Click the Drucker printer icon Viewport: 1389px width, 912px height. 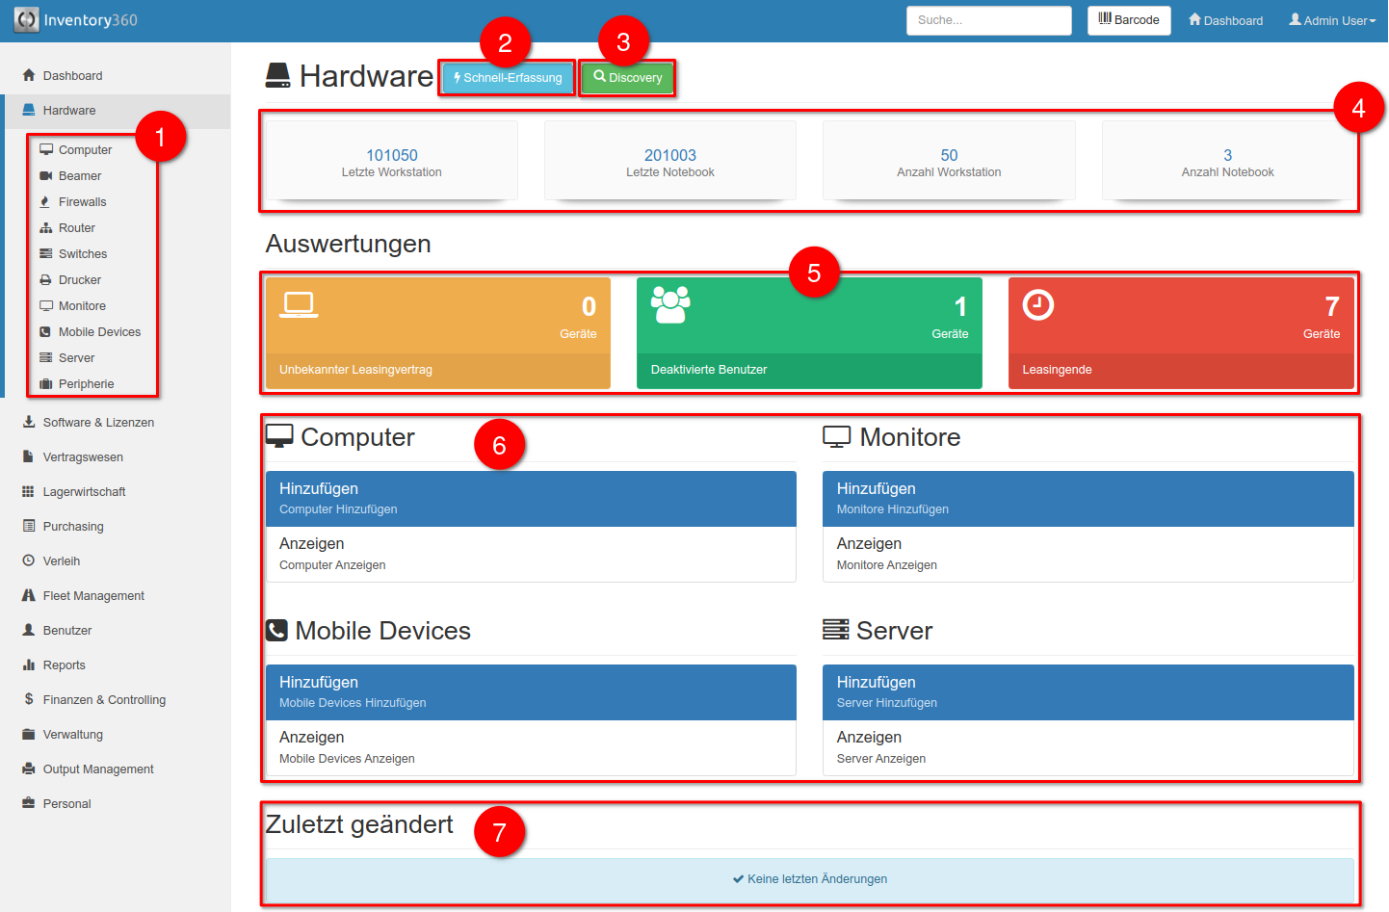(x=45, y=279)
